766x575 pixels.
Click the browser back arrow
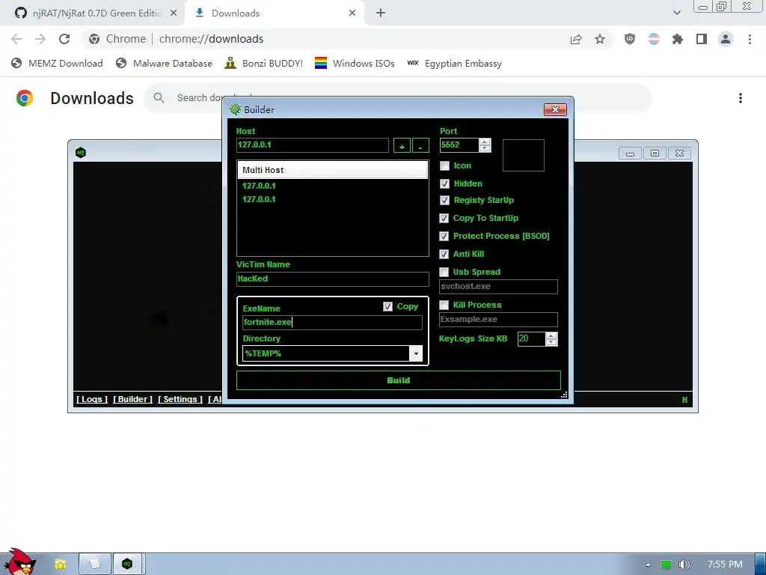[x=16, y=39]
